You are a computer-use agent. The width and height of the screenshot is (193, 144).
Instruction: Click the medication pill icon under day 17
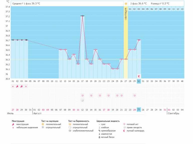click(82, 100)
